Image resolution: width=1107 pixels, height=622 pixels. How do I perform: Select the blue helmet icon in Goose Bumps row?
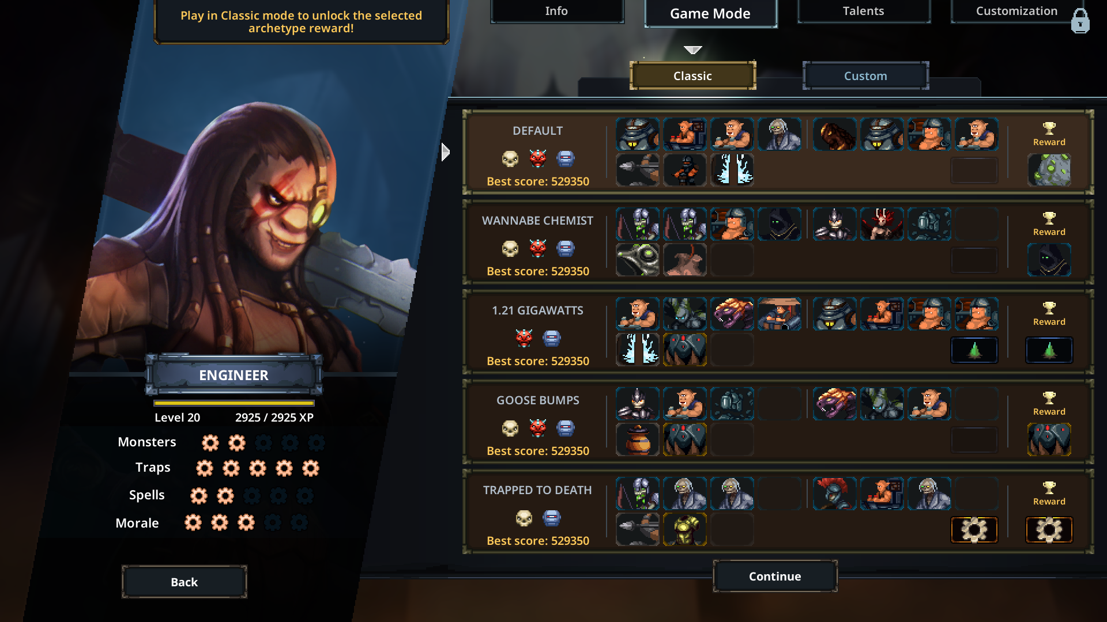coord(566,428)
